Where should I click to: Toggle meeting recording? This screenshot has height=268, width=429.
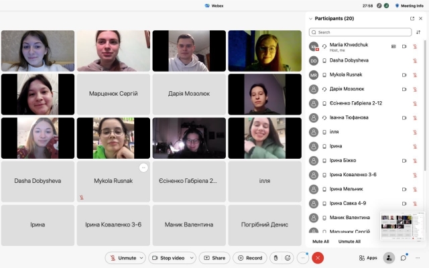pyautogui.click(x=250, y=258)
